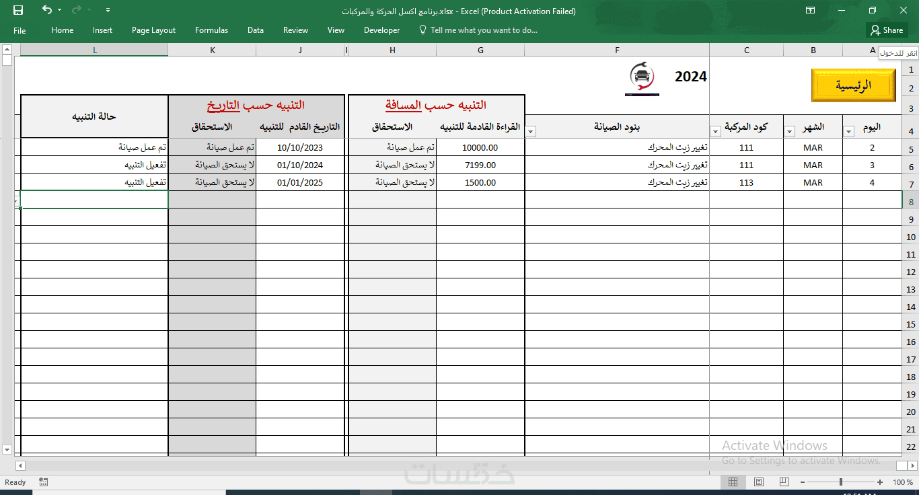Image resolution: width=919 pixels, height=495 pixels.
Task: Click the 100 % zoom level
Action: 902,482
